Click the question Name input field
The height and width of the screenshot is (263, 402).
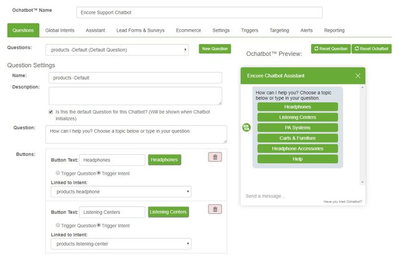136,78
